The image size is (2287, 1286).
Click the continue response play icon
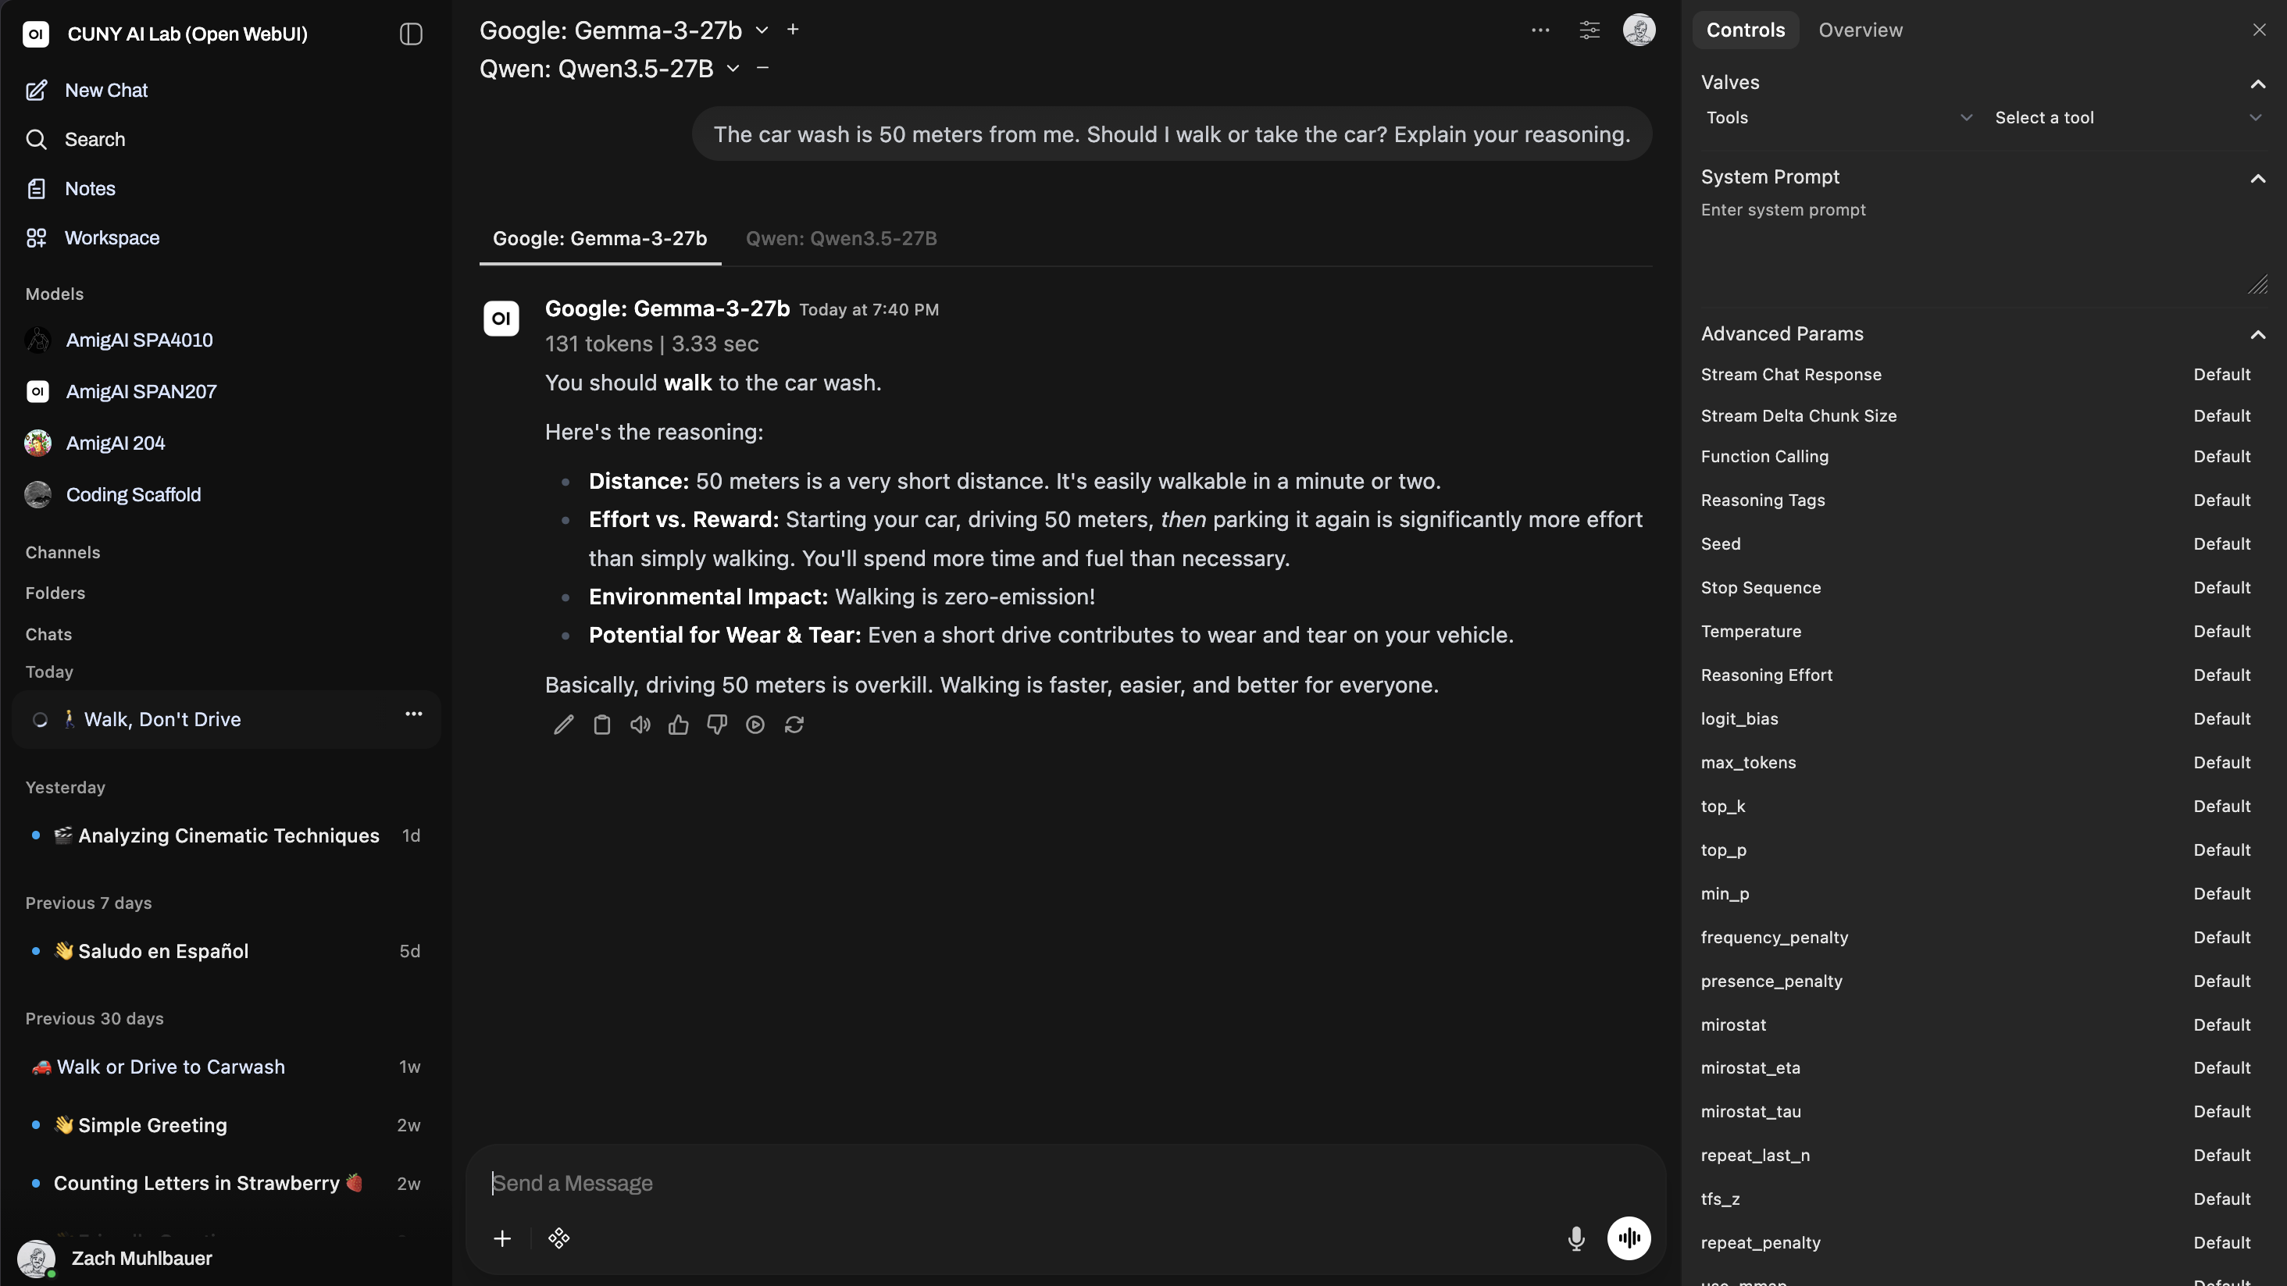tap(755, 725)
